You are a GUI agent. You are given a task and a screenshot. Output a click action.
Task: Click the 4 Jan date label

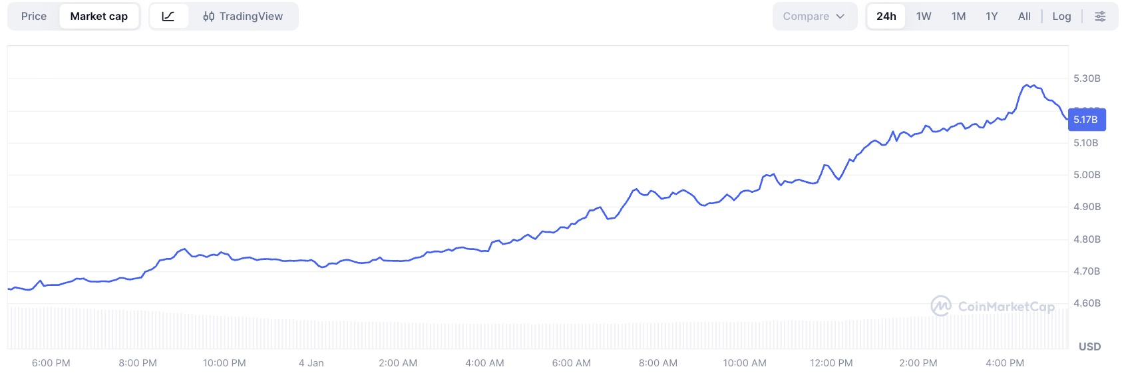311,363
